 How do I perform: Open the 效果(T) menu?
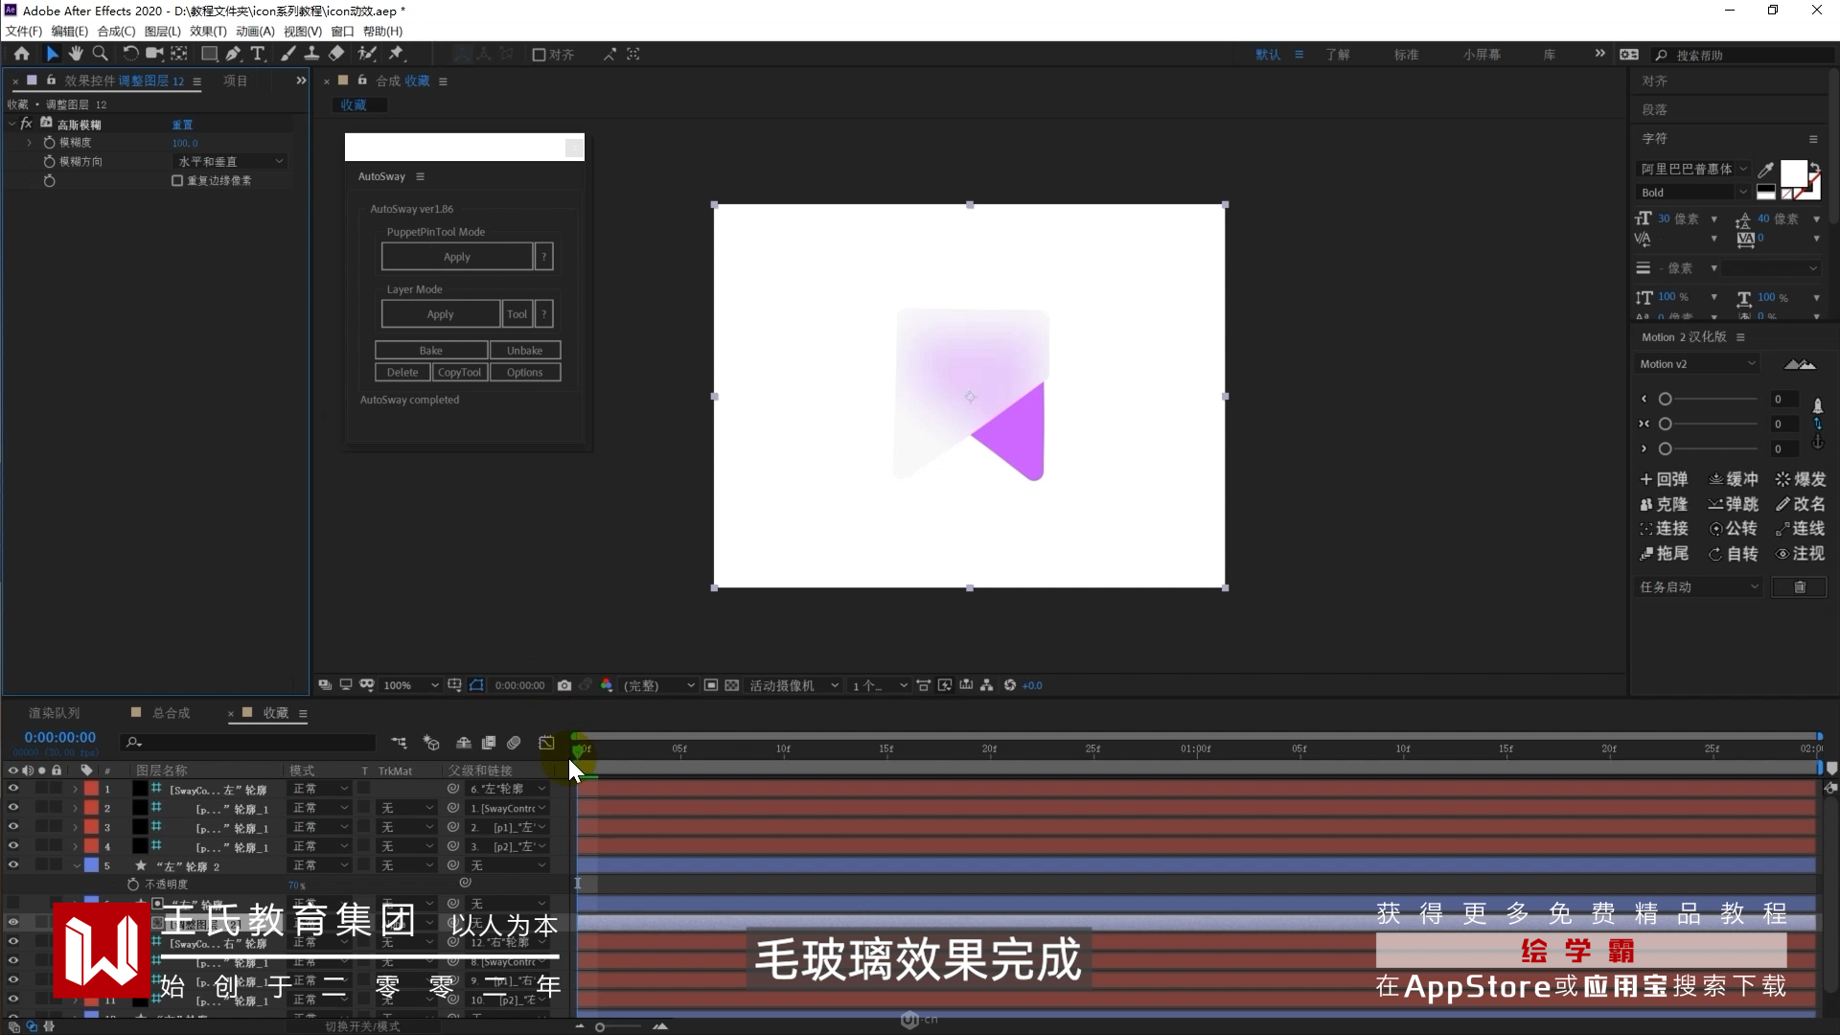pos(208,32)
